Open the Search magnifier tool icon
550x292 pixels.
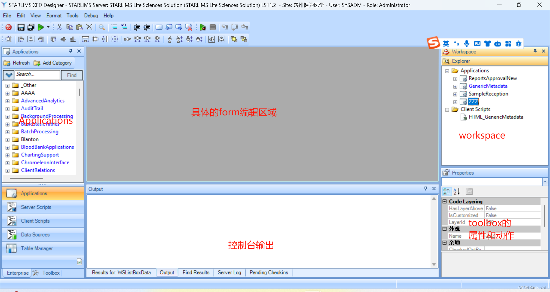102,27
